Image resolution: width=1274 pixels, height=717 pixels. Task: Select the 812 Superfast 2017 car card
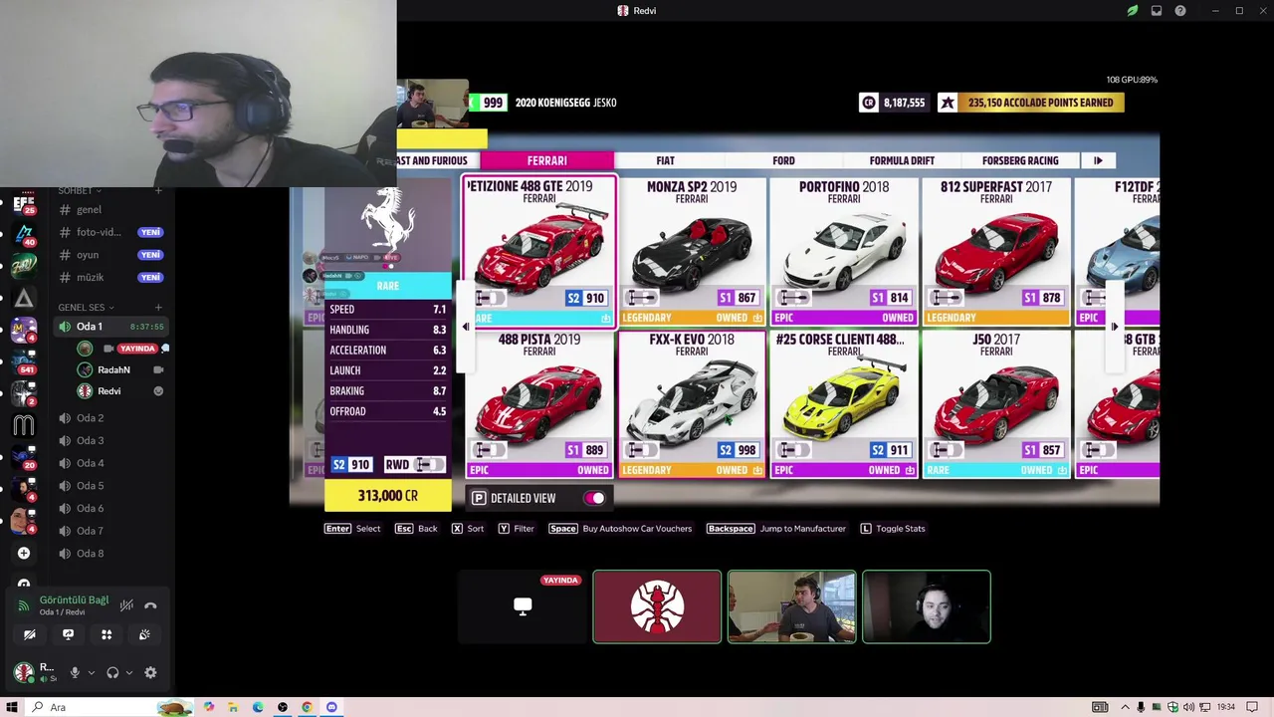(x=996, y=251)
